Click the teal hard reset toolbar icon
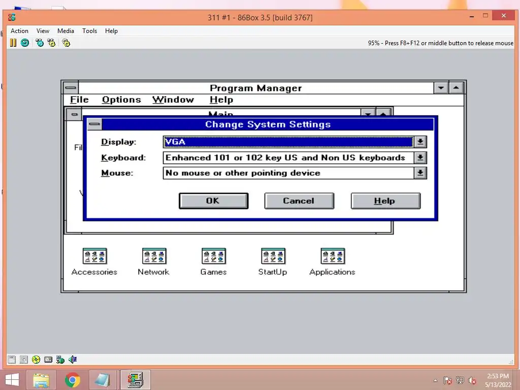520x390 pixels. coord(25,43)
